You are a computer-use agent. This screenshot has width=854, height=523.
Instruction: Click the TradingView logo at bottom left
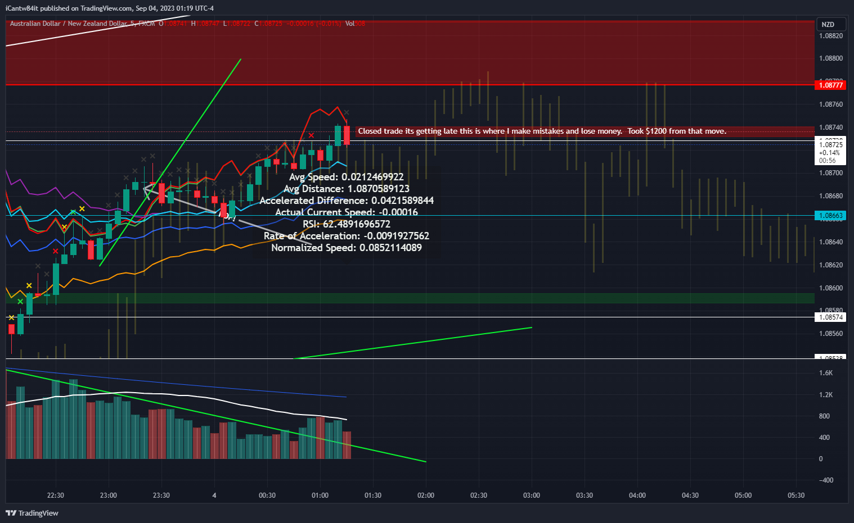[32, 513]
